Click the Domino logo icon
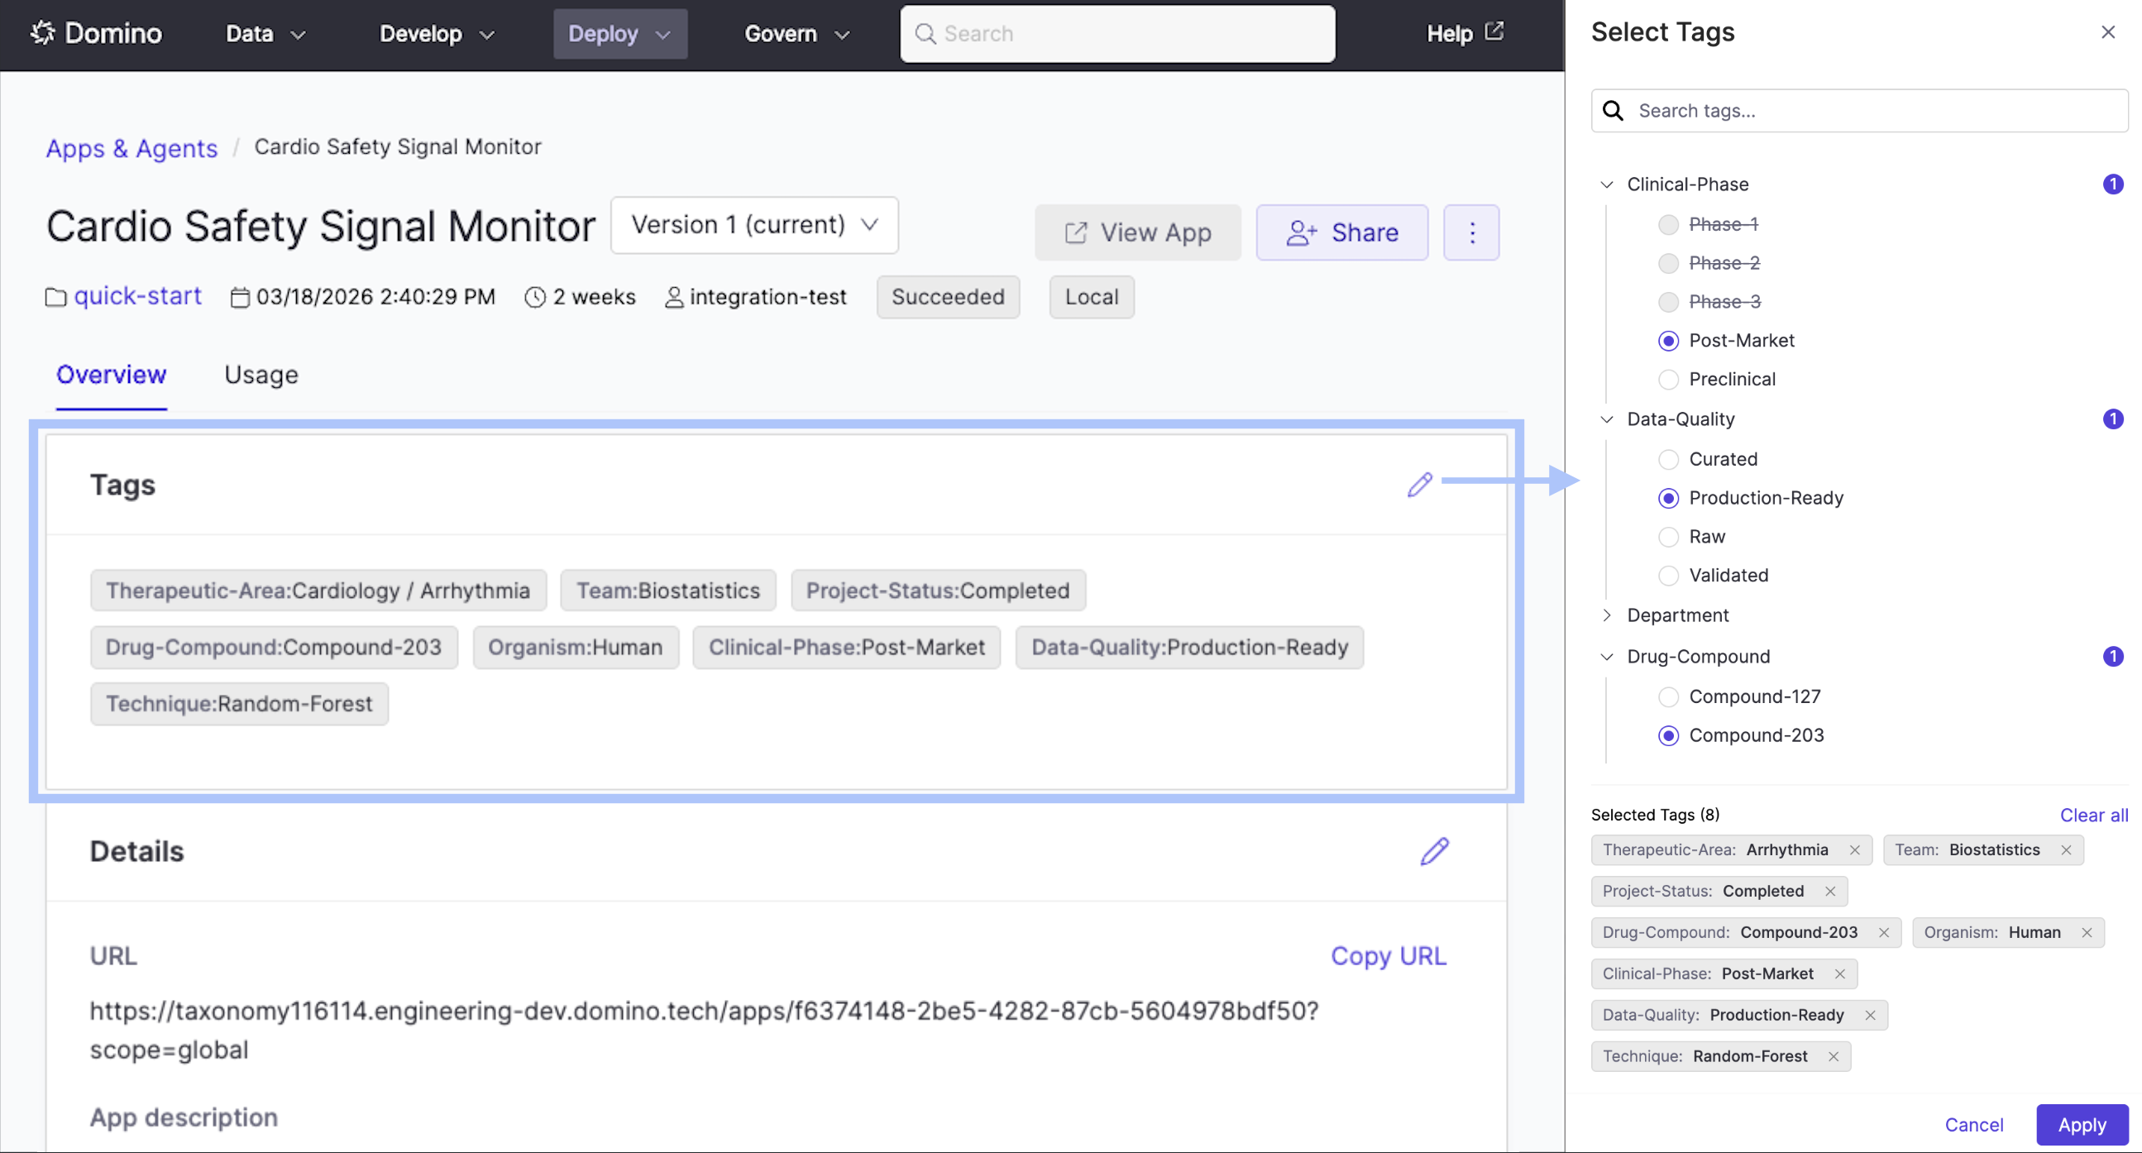Screen dimensions: 2142x1153 [42, 33]
